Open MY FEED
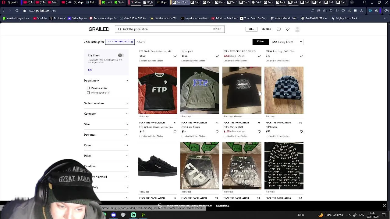 click(266, 29)
